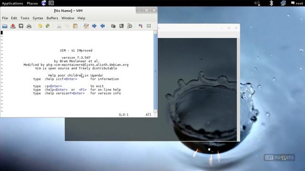Click the ':help version7<Enter>' text

pyautogui.click(x=65, y=93)
